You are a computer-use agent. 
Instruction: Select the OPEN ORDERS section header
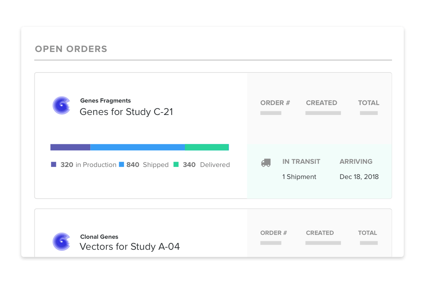[71, 49]
